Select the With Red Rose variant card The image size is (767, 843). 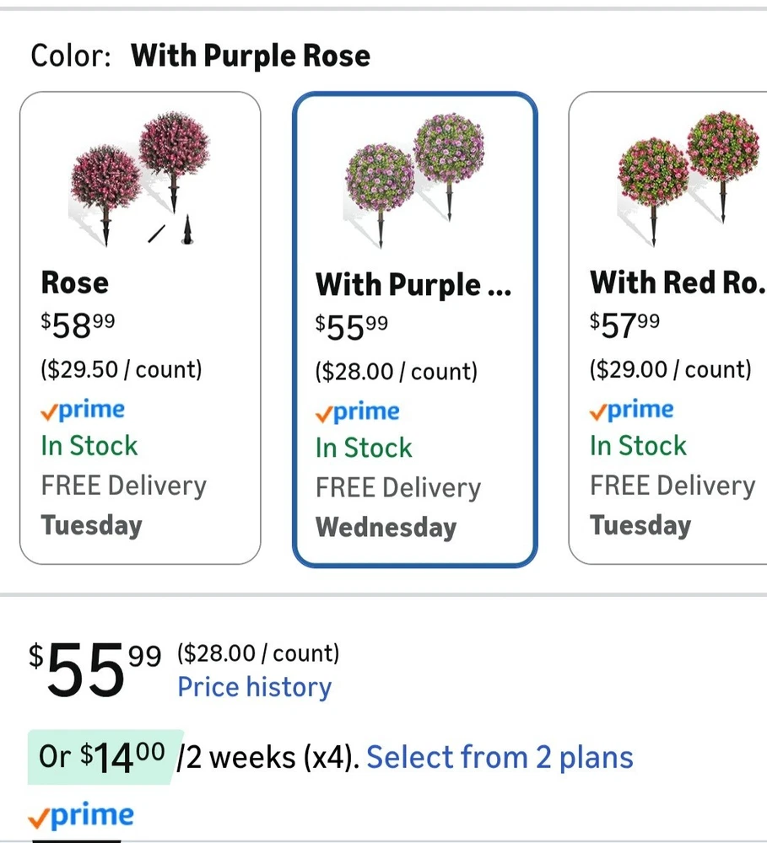(x=668, y=328)
